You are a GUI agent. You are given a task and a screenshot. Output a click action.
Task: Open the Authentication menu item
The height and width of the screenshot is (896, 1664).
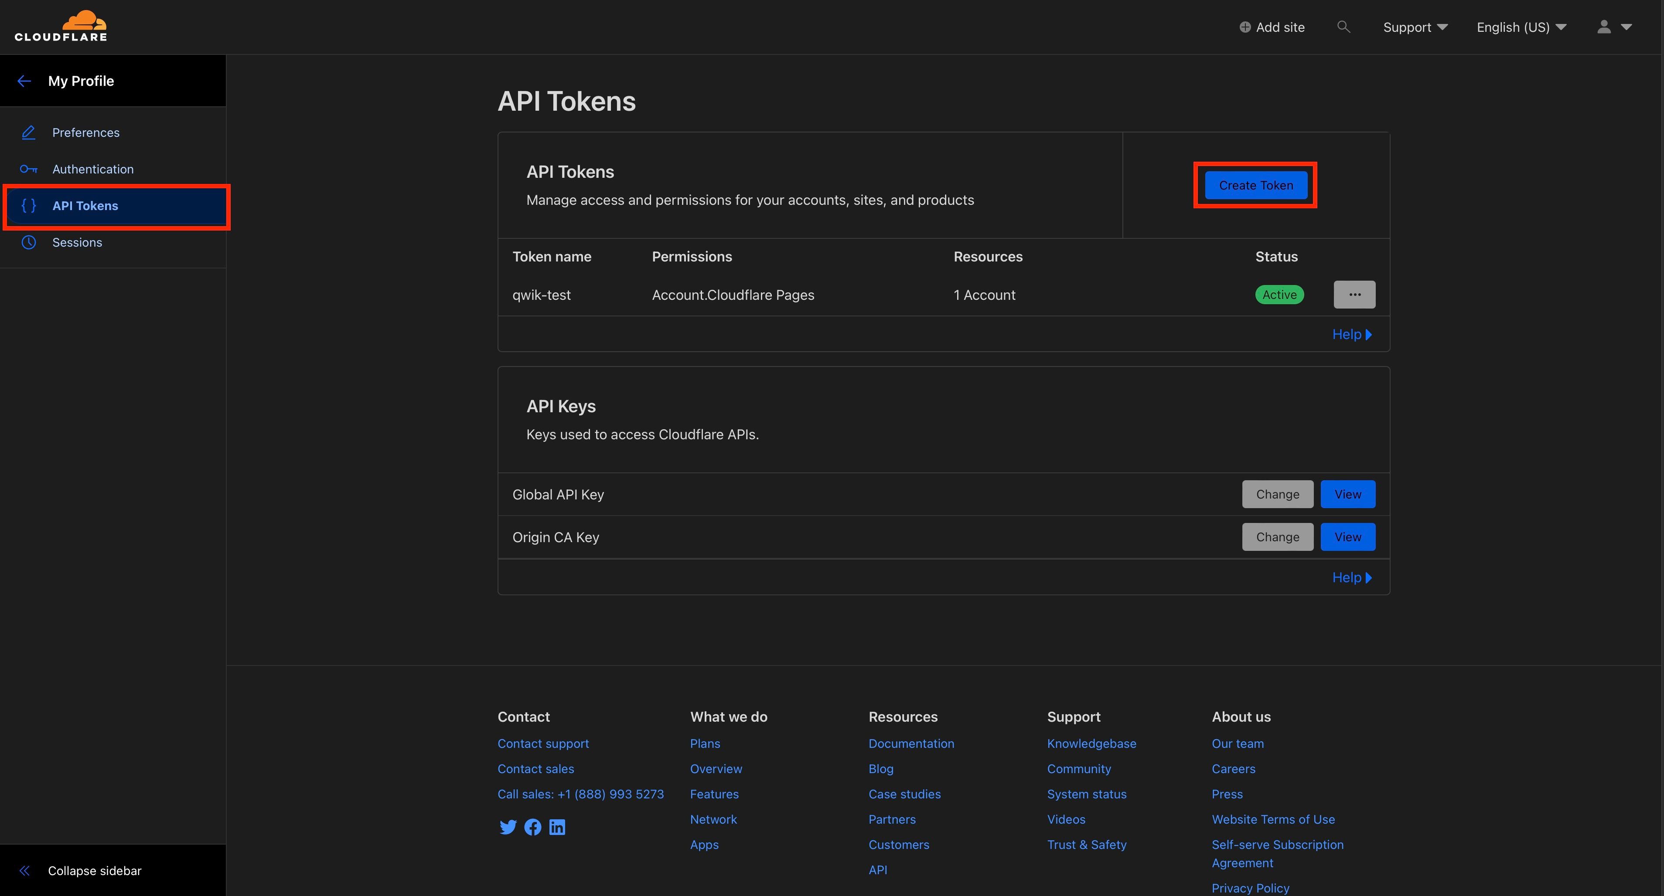click(113, 169)
